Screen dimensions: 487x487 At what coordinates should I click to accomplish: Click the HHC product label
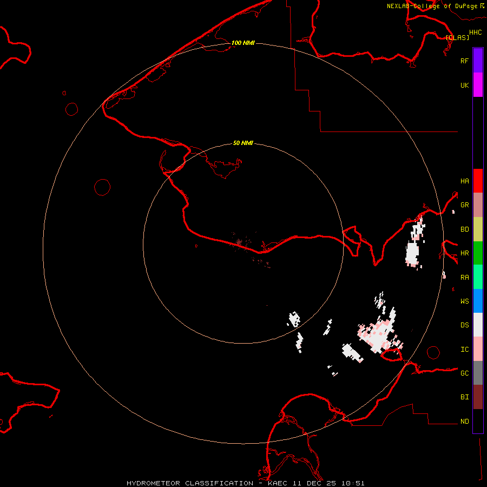tap(476, 32)
